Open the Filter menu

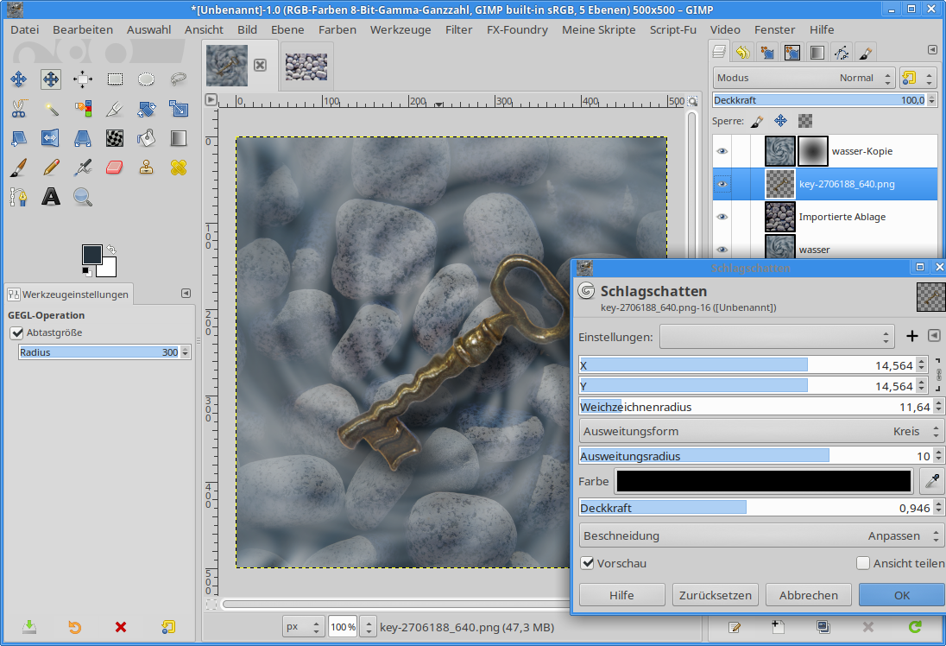pos(458,29)
